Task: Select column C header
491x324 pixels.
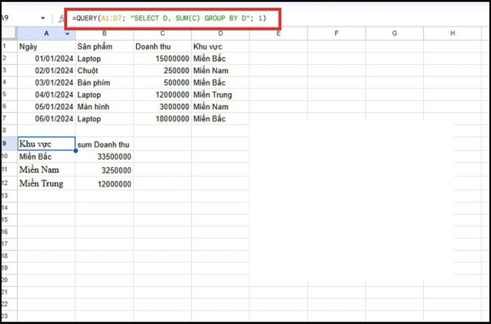Action: tap(162, 33)
